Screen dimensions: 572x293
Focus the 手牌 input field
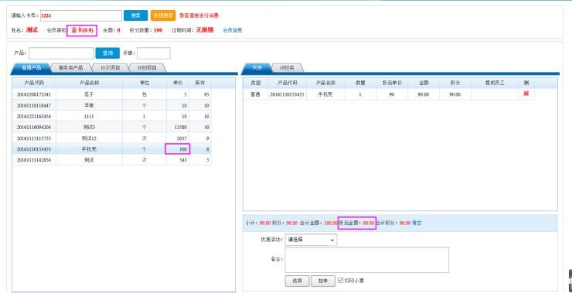point(154,53)
